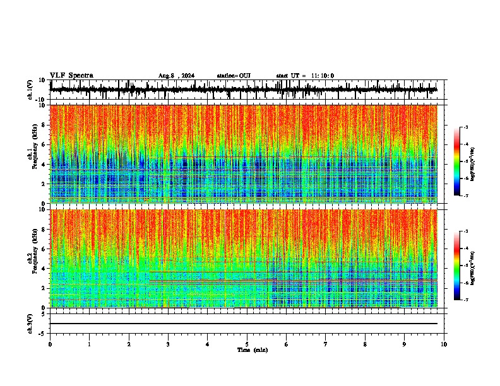Click the ch.1 spectrogram color bar
The height and width of the screenshot is (386, 500).
457,161
